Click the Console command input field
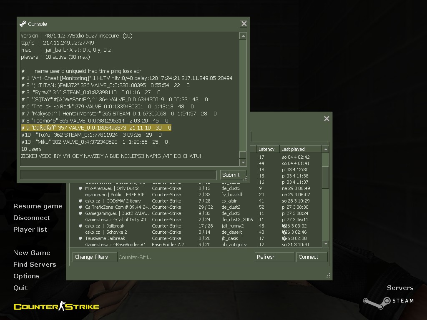 click(x=118, y=175)
